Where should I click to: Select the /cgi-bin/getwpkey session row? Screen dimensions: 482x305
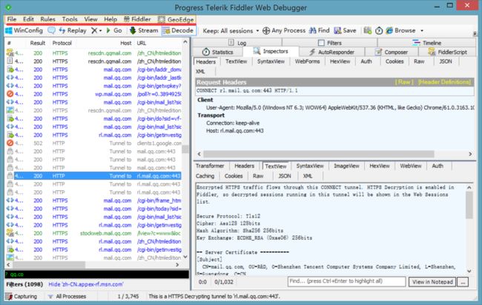[x=93, y=86]
